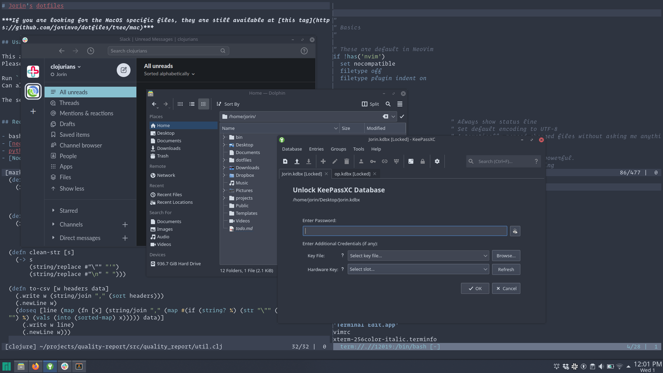Click the Enter Password input field
663x373 pixels.
[x=405, y=231]
